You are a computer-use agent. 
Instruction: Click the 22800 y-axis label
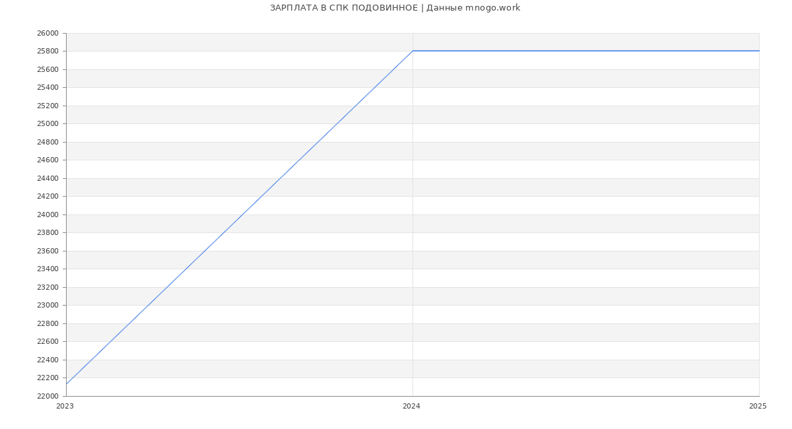(48, 323)
